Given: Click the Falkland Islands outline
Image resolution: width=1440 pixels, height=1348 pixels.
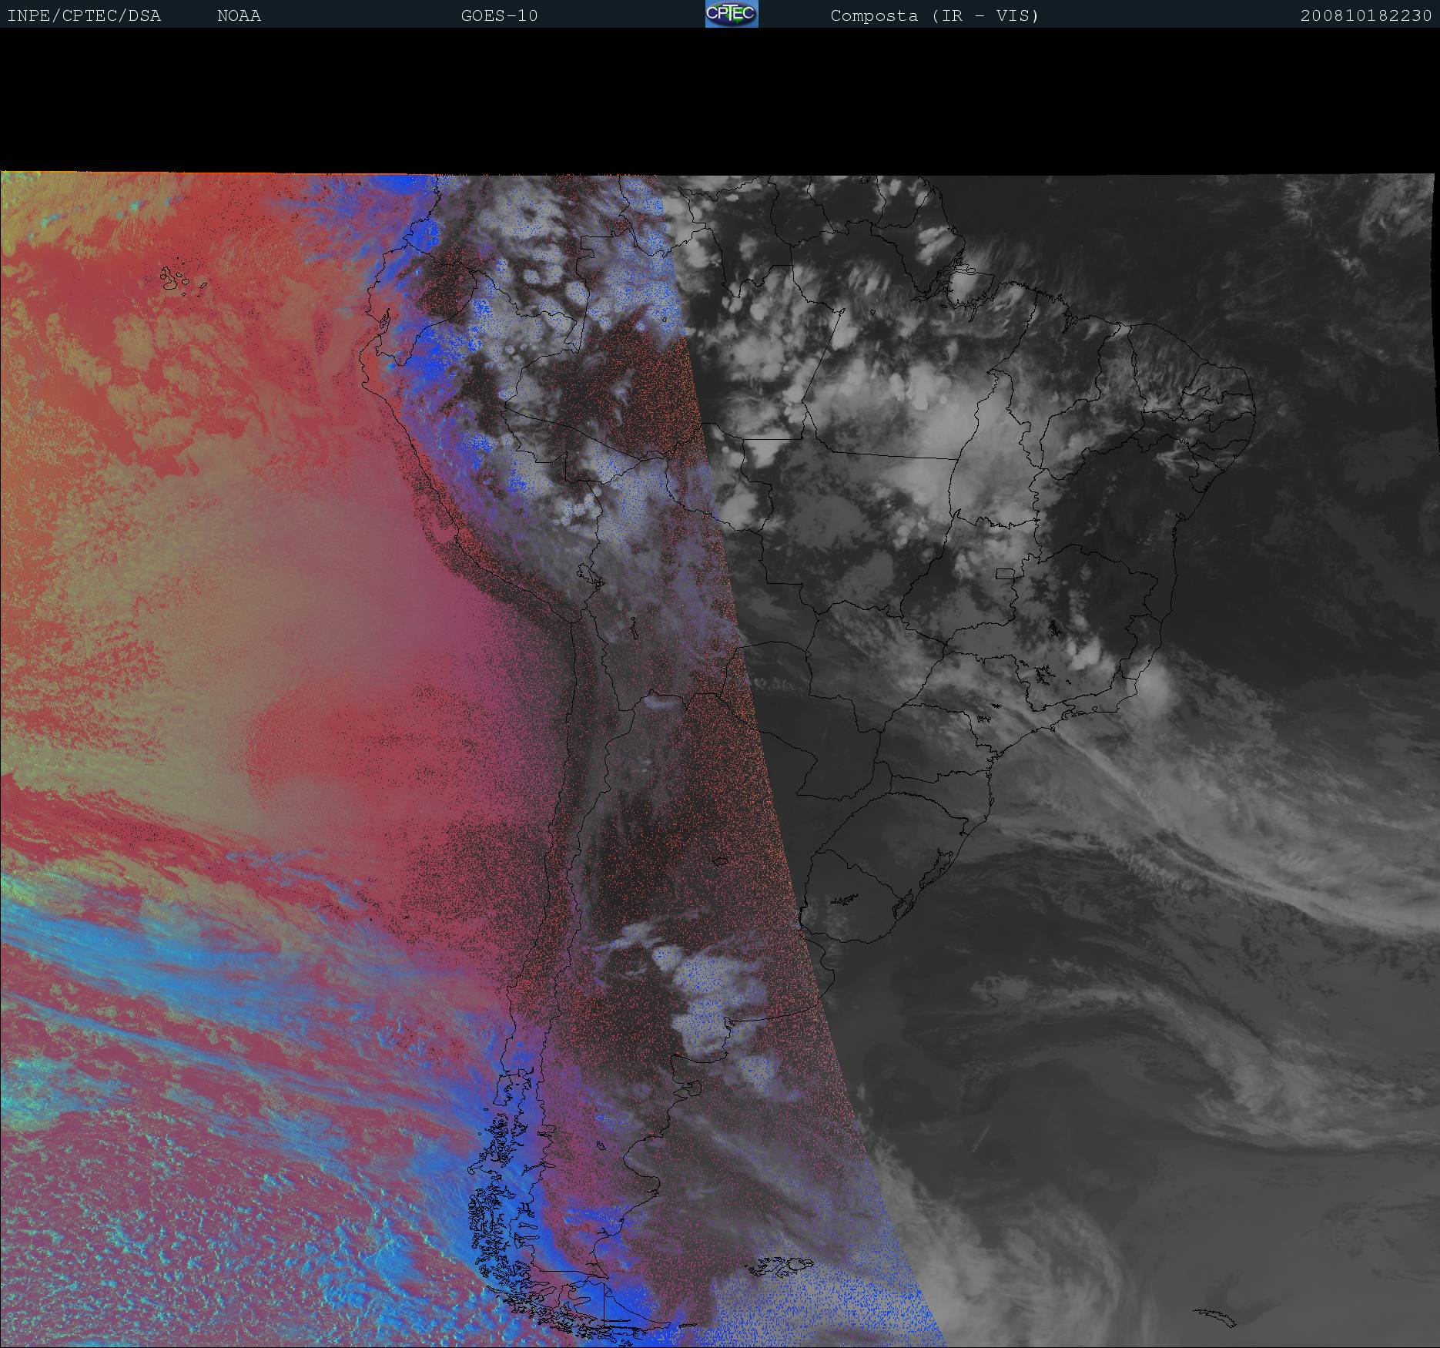Looking at the screenshot, I should click(782, 1264).
